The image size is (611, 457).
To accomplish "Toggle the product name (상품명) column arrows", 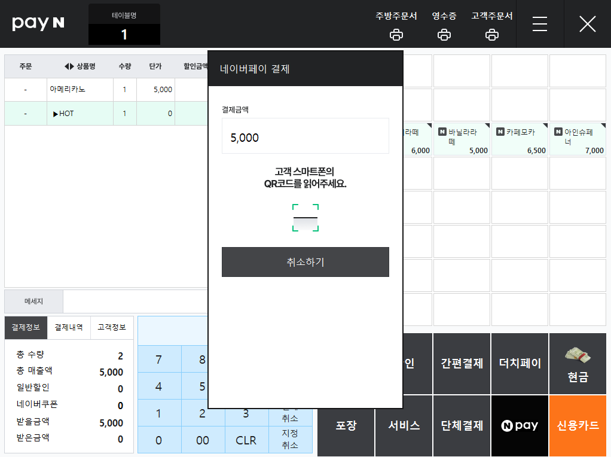I will point(69,66).
